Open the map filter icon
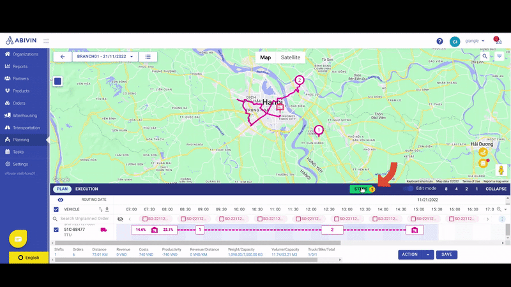The image size is (511, 287). coord(500,56)
